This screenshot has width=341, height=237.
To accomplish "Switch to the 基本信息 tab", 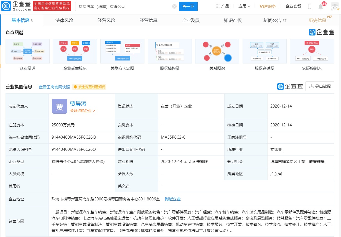I will [x=22, y=20].
